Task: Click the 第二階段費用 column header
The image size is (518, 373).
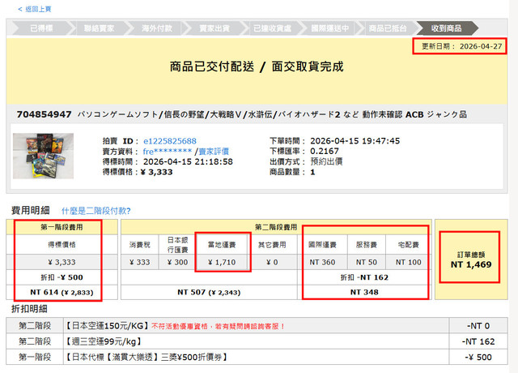Action: [x=276, y=227]
